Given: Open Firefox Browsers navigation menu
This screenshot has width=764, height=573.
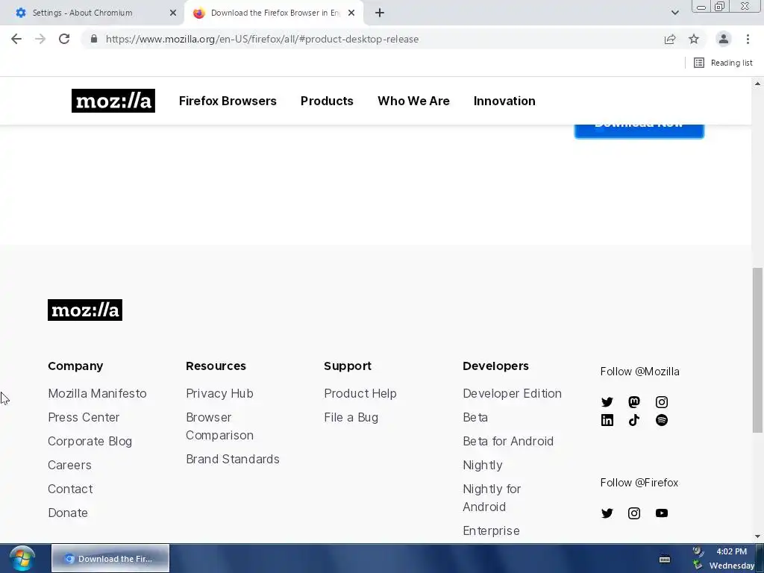Looking at the screenshot, I should tap(228, 101).
